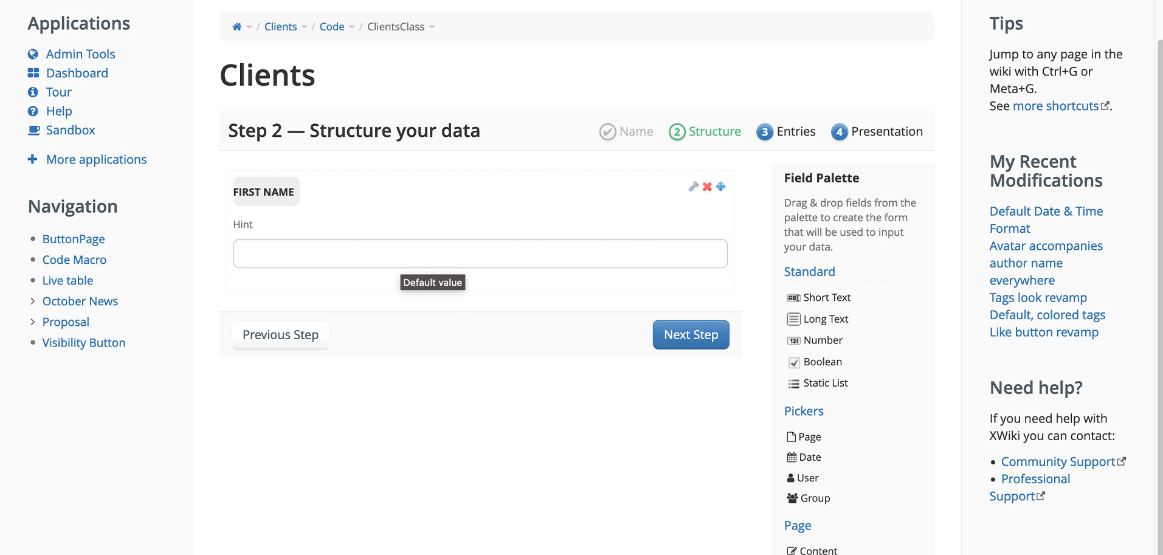The height and width of the screenshot is (555, 1163).
Task: Open dropdown arrow next to Clients breadcrumb
Action: pyautogui.click(x=304, y=27)
